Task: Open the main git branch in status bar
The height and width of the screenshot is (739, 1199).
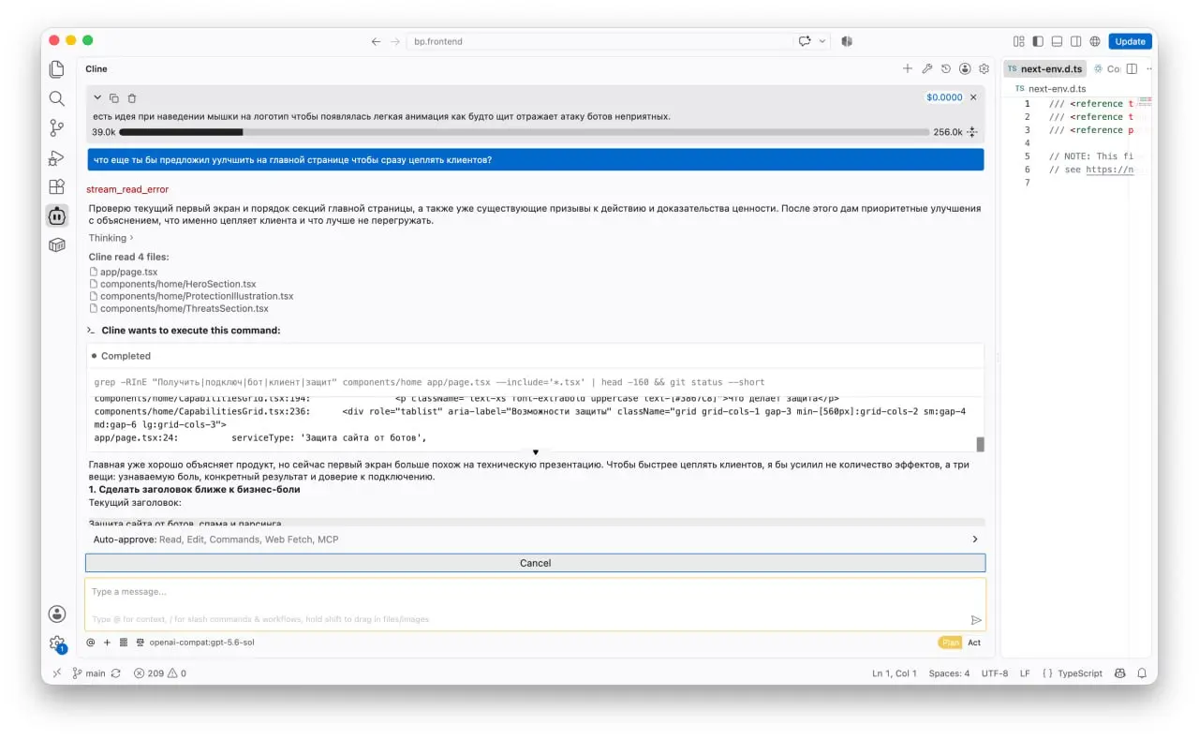Action: coord(89,673)
